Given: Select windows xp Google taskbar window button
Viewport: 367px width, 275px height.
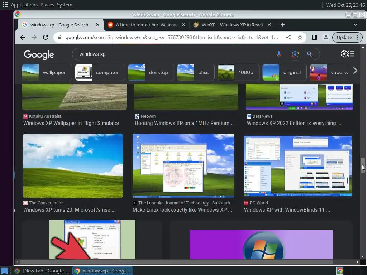Looking at the screenshot, I should pos(103,271).
